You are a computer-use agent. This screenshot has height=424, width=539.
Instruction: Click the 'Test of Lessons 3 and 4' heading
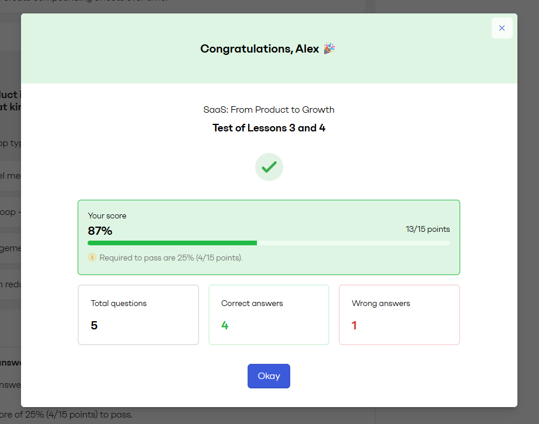point(269,127)
